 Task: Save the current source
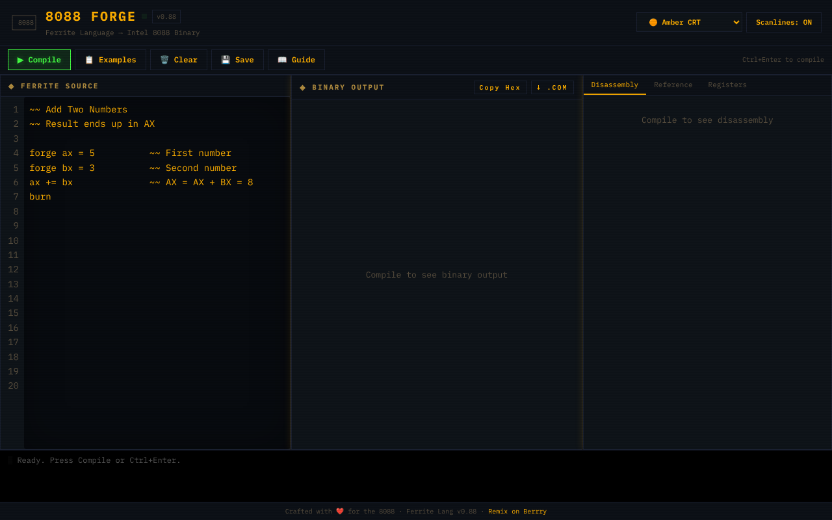click(x=237, y=60)
